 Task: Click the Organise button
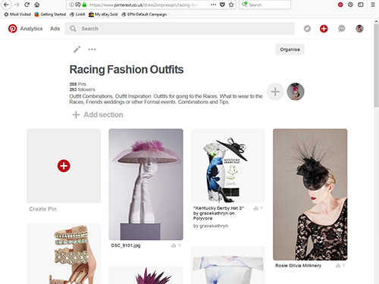[x=290, y=49]
